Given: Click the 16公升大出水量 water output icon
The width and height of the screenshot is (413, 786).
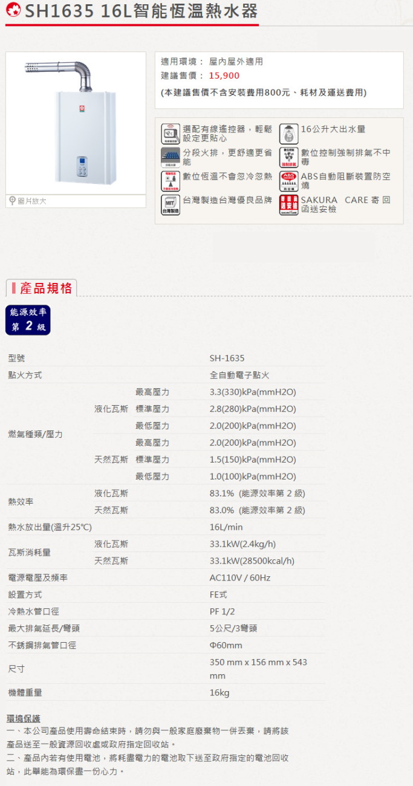Looking at the screenshot, I should coord(289,134).
